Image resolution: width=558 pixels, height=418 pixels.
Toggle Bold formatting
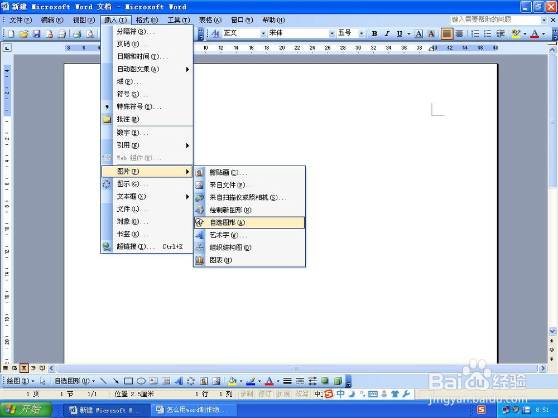(374, 33)
